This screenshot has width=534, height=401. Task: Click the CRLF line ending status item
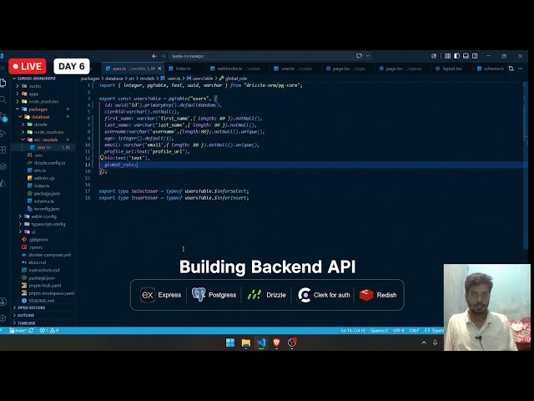414,331
